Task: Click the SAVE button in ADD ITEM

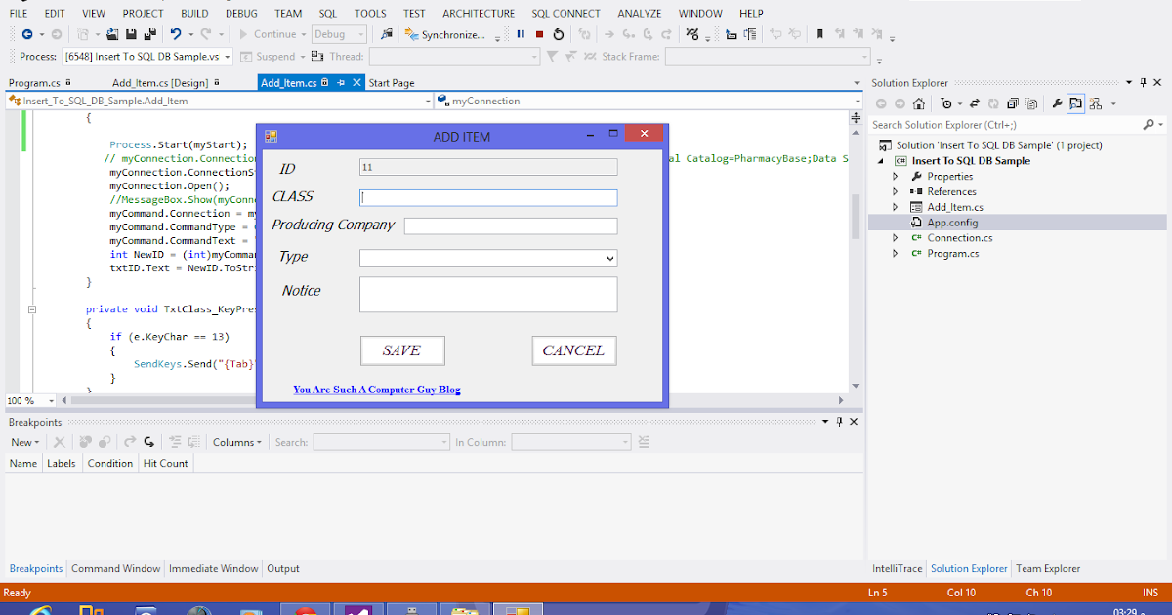Action: 402,350
